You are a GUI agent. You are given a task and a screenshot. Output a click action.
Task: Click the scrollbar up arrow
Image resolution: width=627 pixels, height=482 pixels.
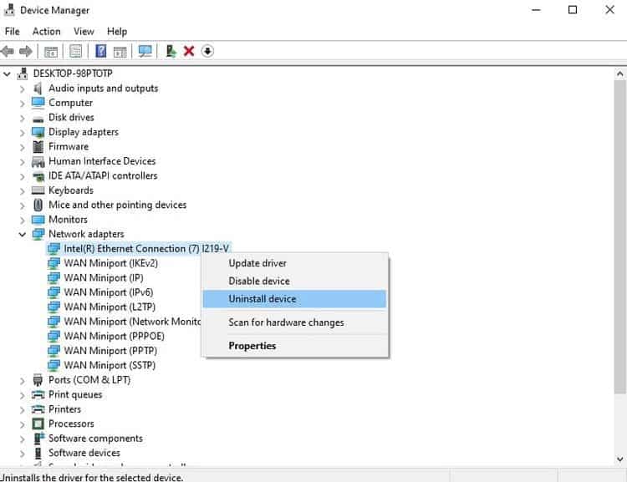click(x=619, y=74)
